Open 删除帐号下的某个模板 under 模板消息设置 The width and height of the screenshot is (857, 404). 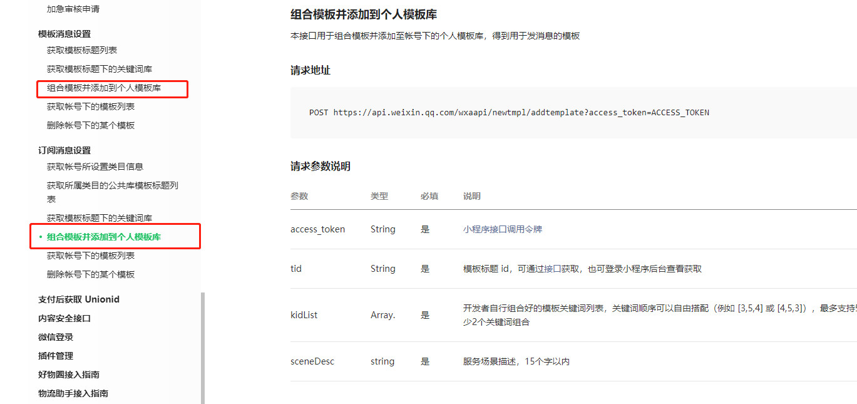(x=91, y=125)
